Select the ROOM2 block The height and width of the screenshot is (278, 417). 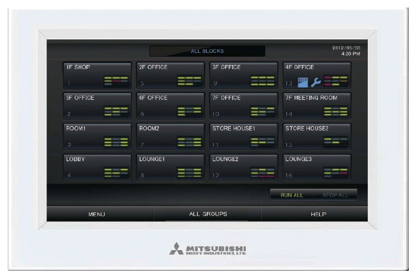[x=171, y=137]
